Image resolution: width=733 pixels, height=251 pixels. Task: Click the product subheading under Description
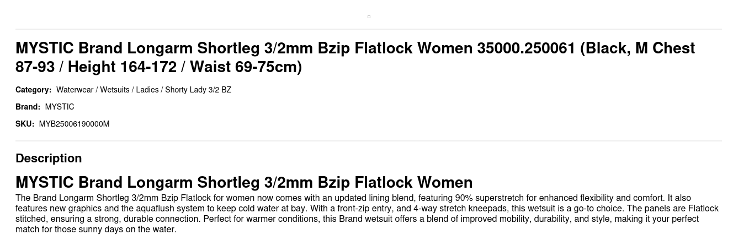pos(244,182)
